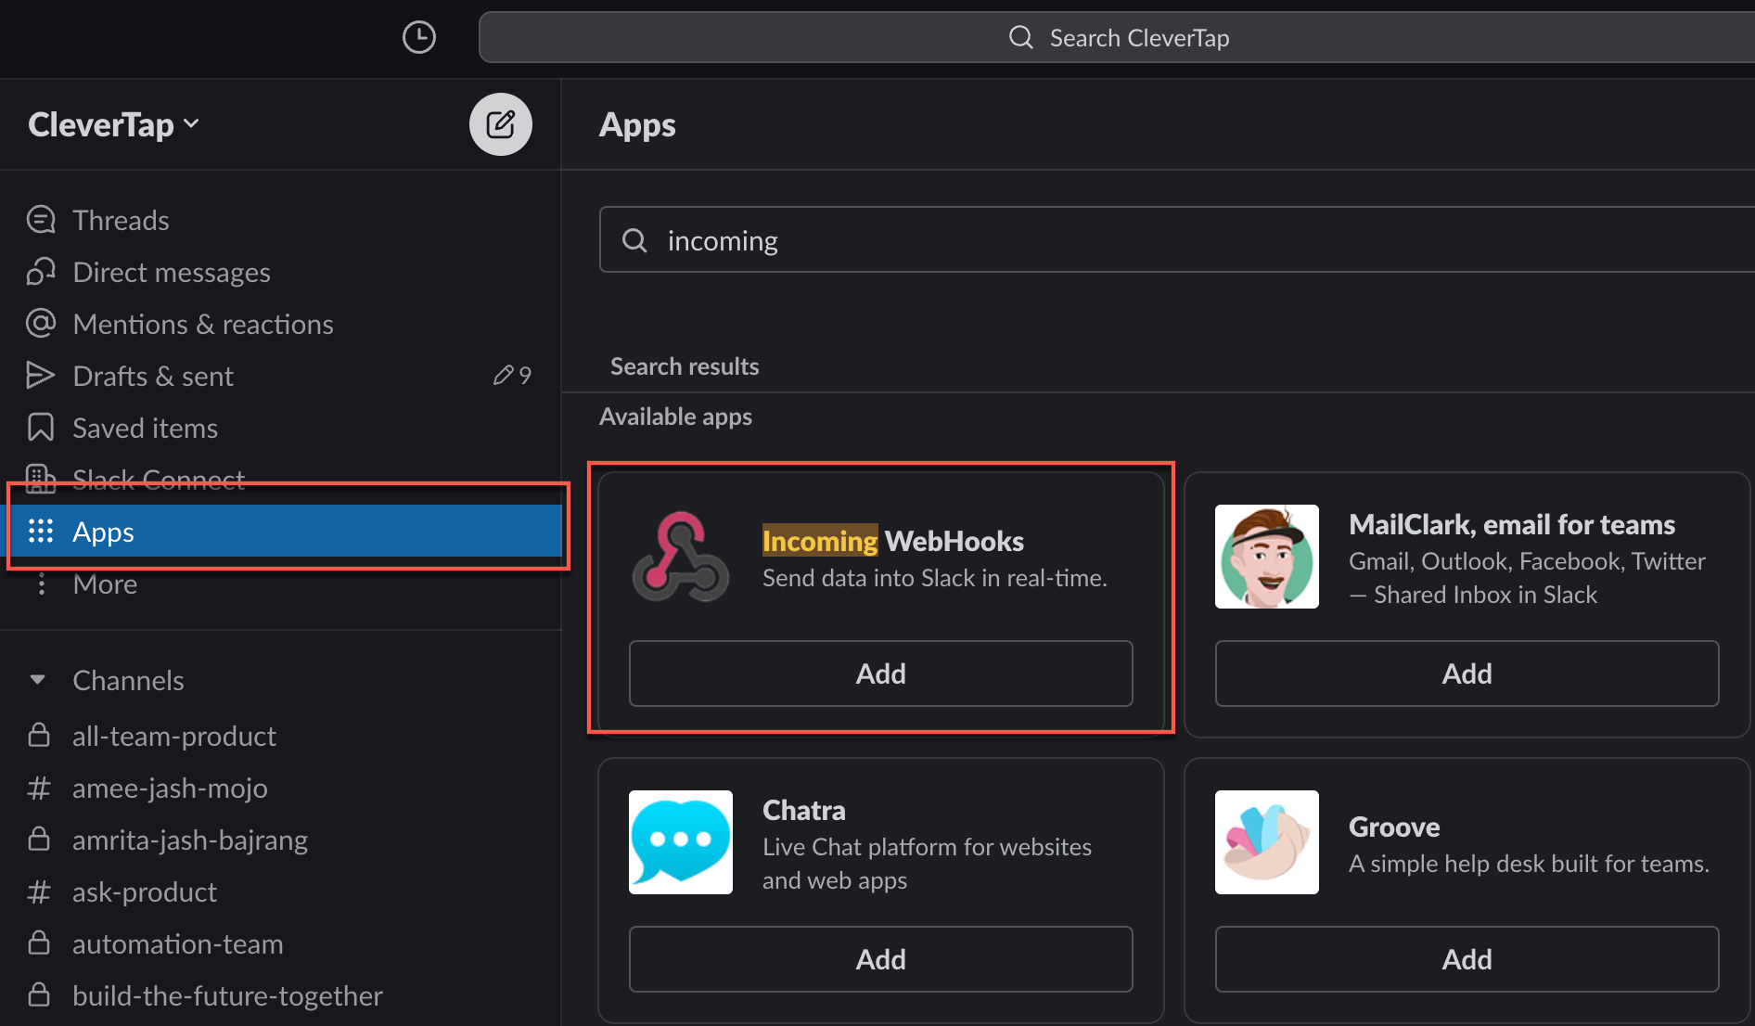1755x1026 pixels.
Task: Click the More vertical dots icon
Action: pyautogui.click(x=41, y=584)
